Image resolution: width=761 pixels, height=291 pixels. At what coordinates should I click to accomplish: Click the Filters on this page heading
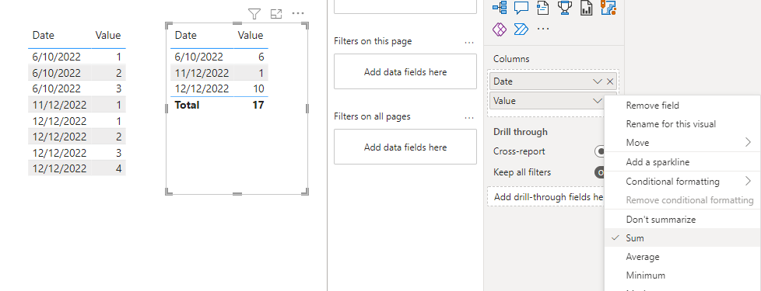pos(373,41)
